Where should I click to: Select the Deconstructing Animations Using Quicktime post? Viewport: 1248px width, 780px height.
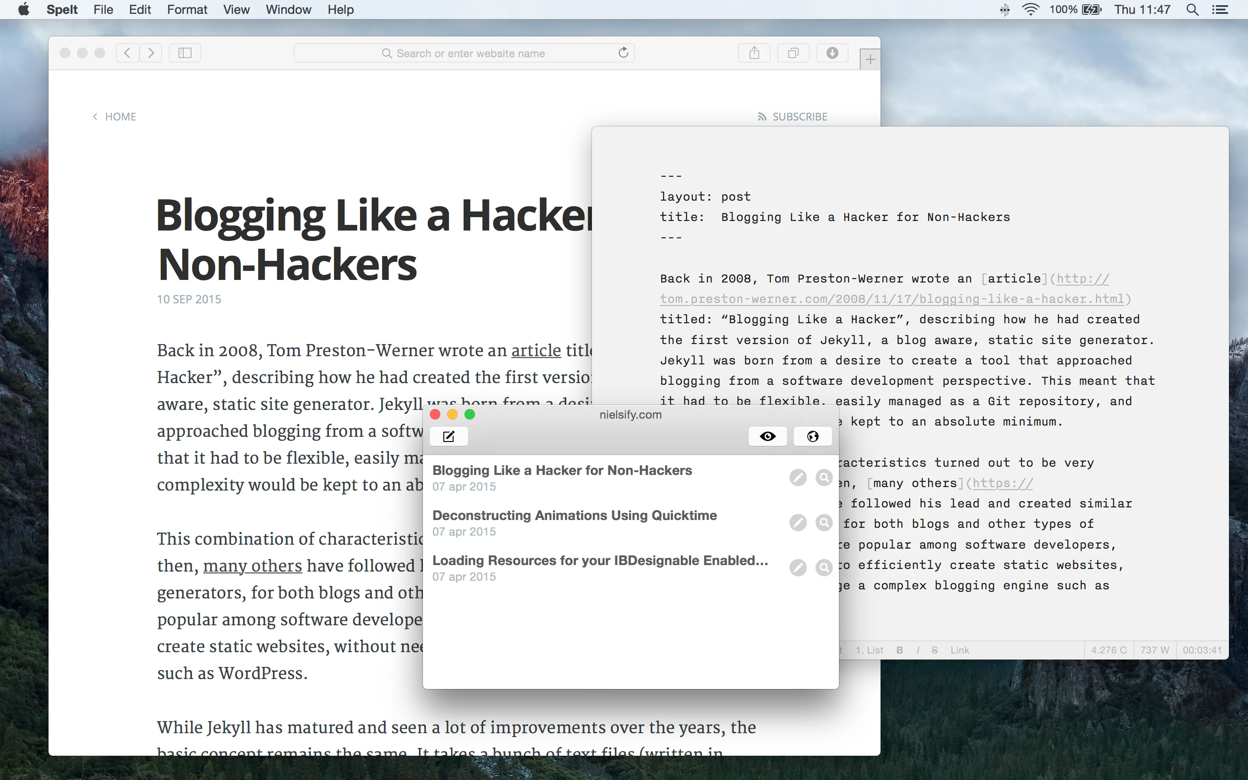[574, 515]
